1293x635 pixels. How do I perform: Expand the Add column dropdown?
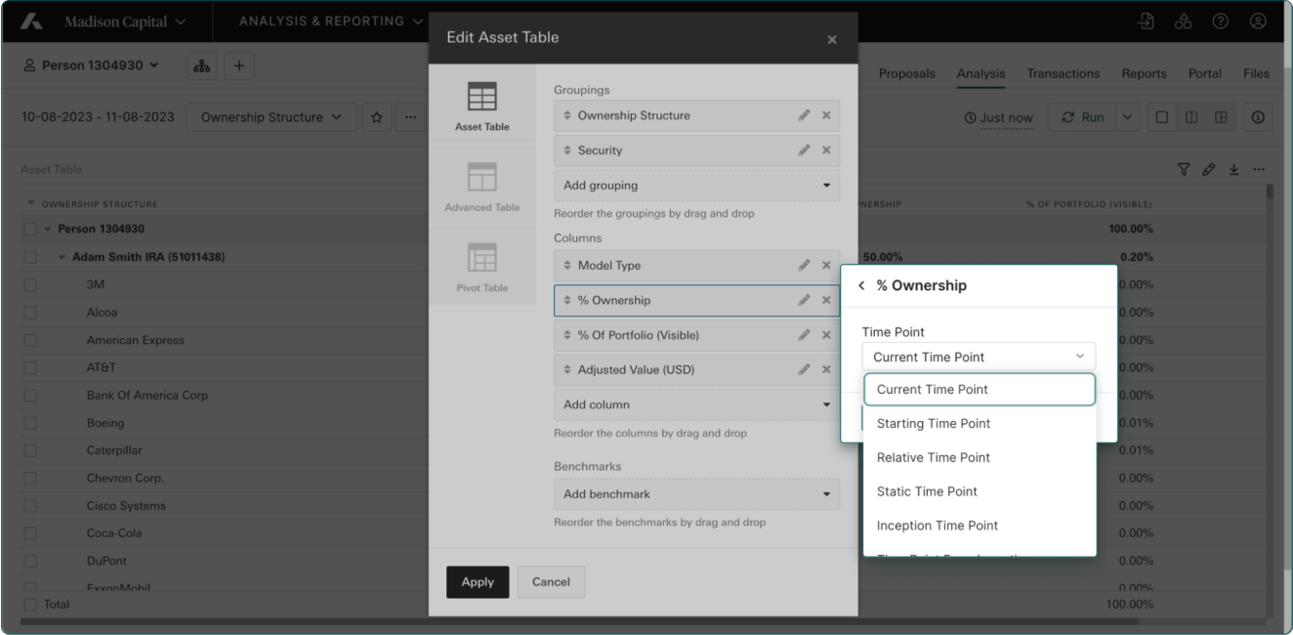697,404
